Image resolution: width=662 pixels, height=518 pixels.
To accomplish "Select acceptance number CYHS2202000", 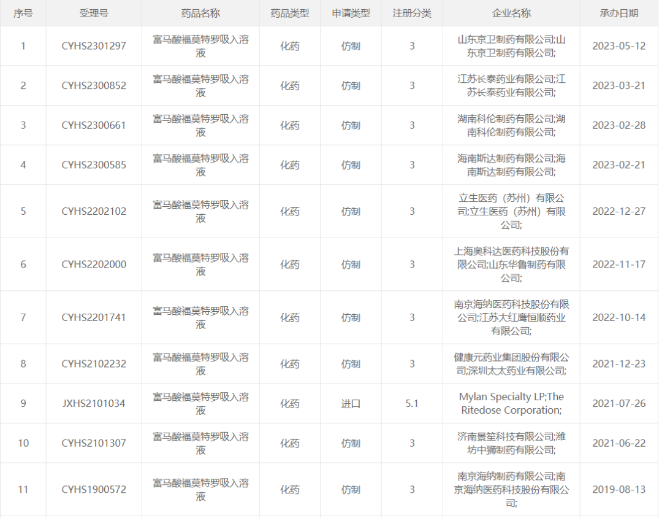I will click(94, 265).
